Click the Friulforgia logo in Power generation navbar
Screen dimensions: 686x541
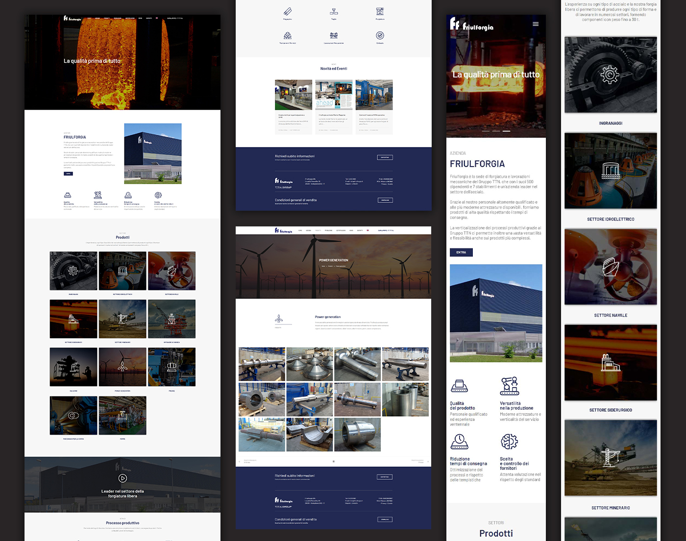283,230
